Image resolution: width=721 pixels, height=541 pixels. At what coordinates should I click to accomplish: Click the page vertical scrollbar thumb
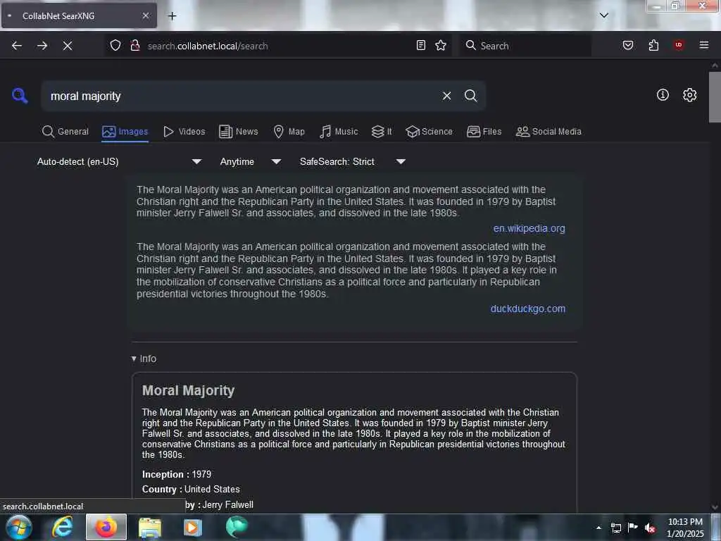click(715, 97)
